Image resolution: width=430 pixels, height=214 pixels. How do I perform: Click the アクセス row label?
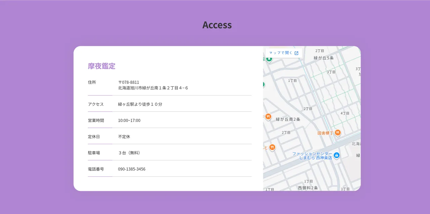pyautogui.click(x=96, y=104)
